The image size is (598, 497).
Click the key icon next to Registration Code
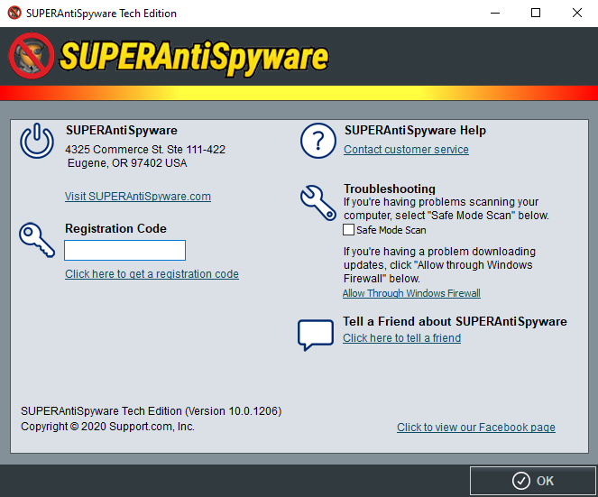37,239
